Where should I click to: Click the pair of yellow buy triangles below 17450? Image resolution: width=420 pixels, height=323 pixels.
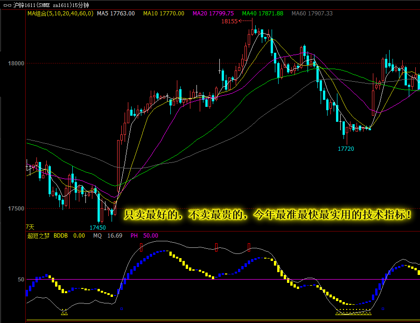(x=64, y=313)
